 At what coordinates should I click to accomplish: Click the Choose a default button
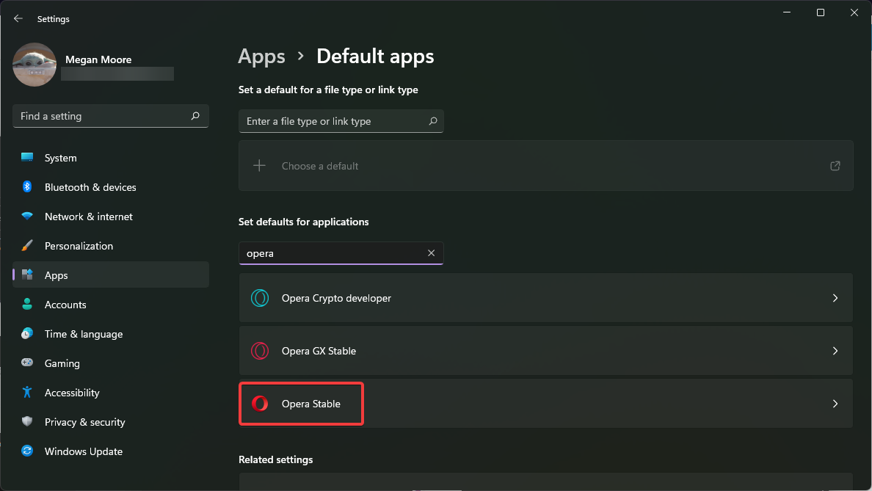[x=546, y=166]
